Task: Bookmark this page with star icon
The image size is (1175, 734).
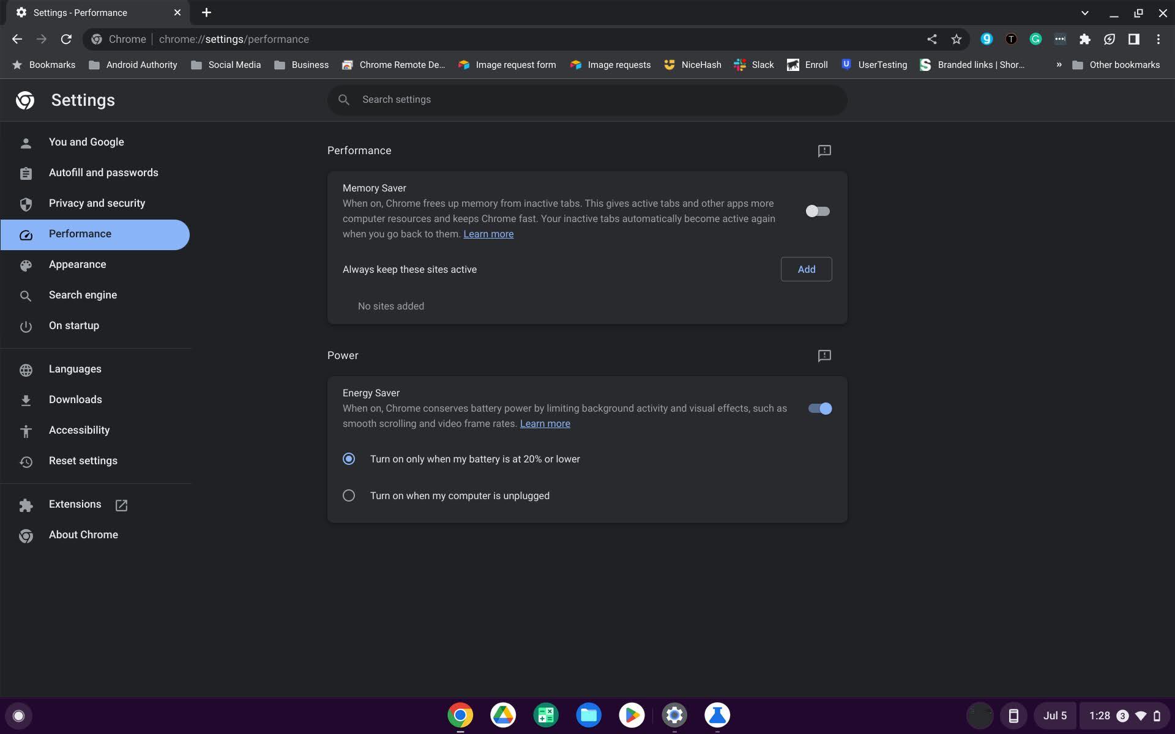Action: [x=956, y=39]
